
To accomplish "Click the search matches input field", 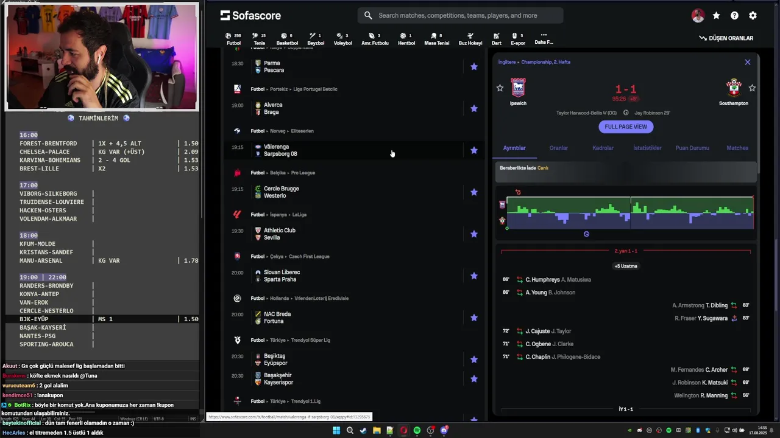I will click(x=460, y=15).
